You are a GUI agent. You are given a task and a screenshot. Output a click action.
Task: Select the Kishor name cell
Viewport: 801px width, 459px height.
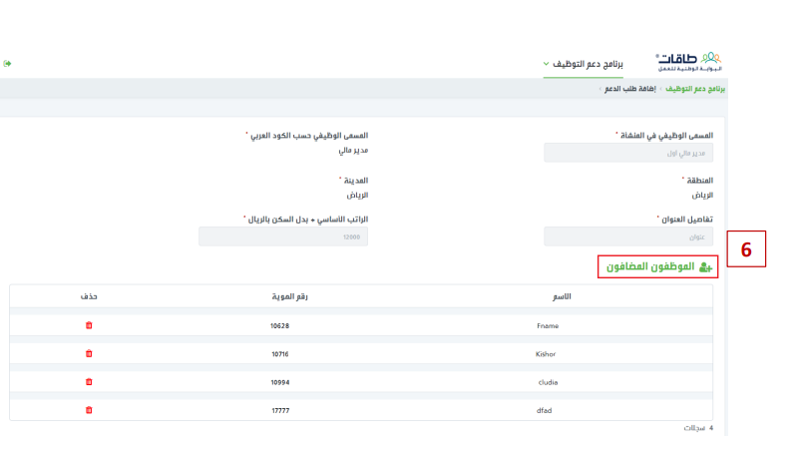(x=546, y=353)
